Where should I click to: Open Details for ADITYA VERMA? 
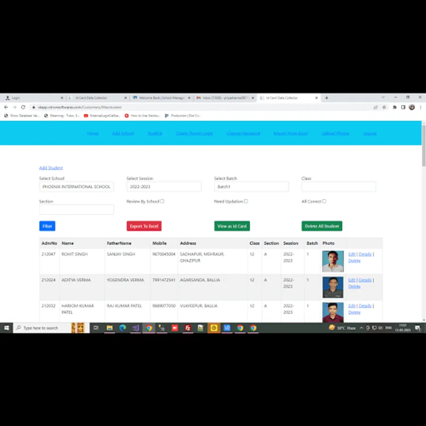[x=365, y=280]
